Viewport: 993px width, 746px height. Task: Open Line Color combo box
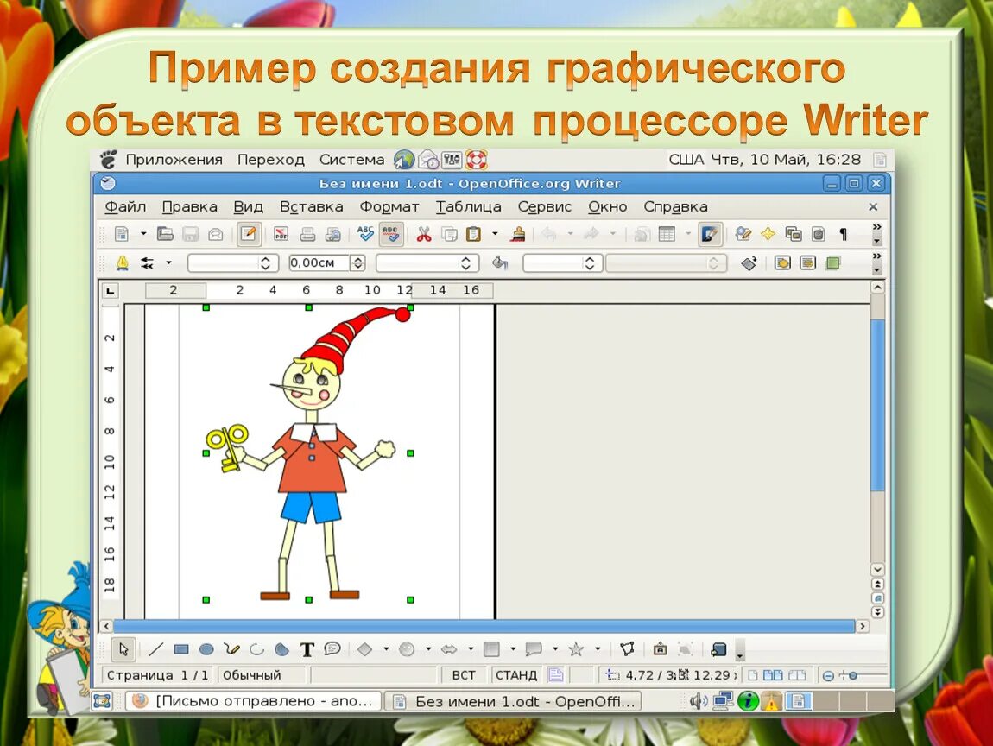pyautogui.click(x=427, y=262)
